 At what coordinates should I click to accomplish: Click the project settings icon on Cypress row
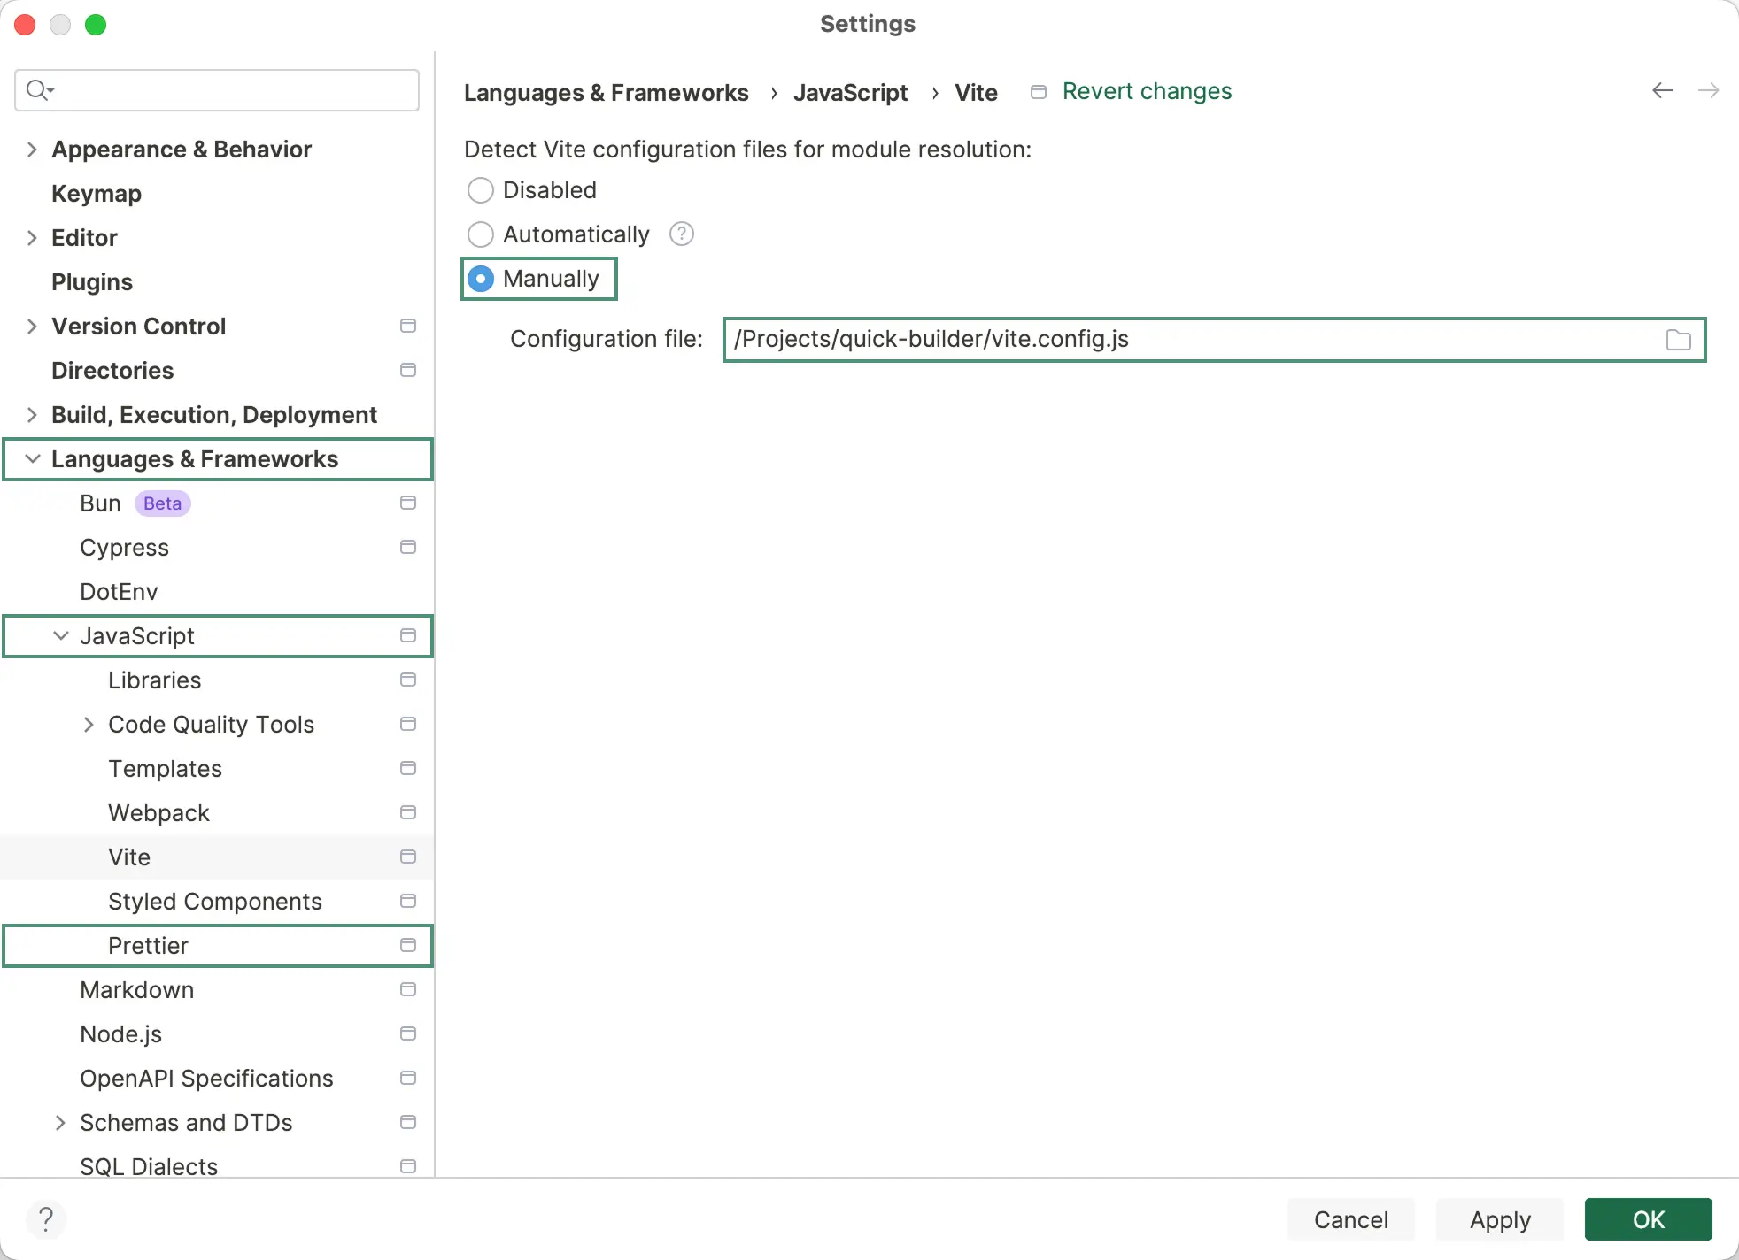(408, 548)
